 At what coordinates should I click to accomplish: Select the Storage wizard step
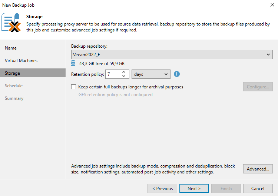pos(33,73)
